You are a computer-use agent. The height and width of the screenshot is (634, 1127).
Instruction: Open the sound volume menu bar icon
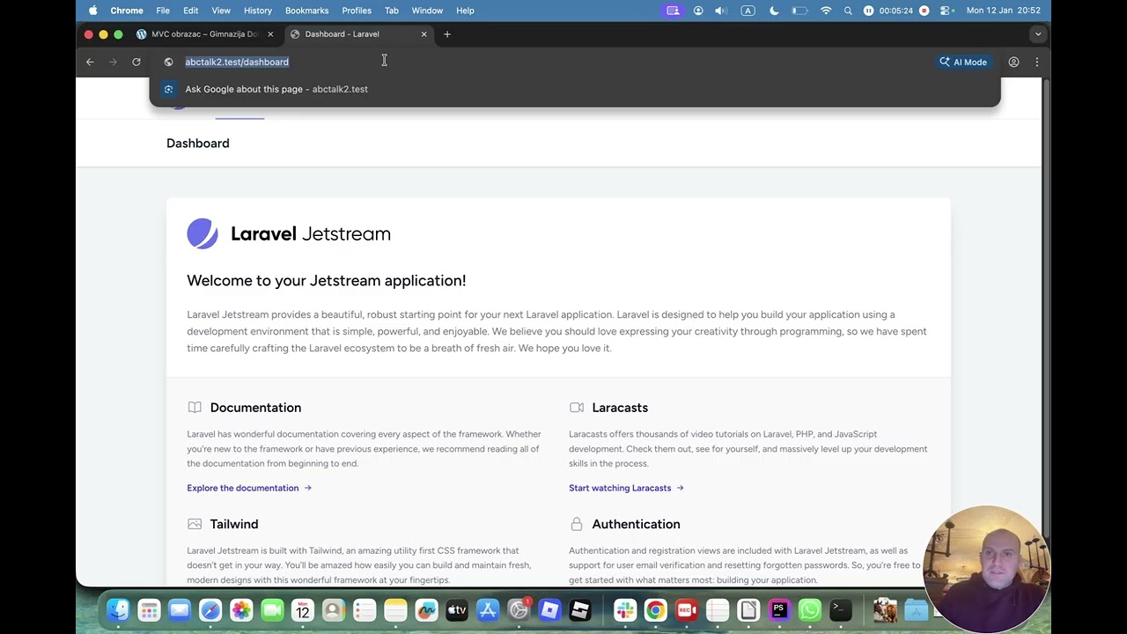tap(720, 11)
